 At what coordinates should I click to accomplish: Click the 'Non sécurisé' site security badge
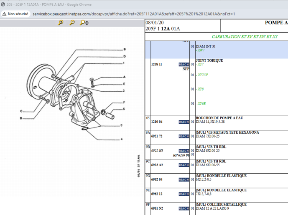(15, 14)
